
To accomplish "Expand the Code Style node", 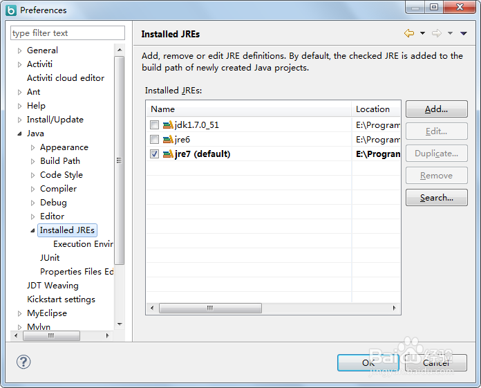I will click(32, 175).
